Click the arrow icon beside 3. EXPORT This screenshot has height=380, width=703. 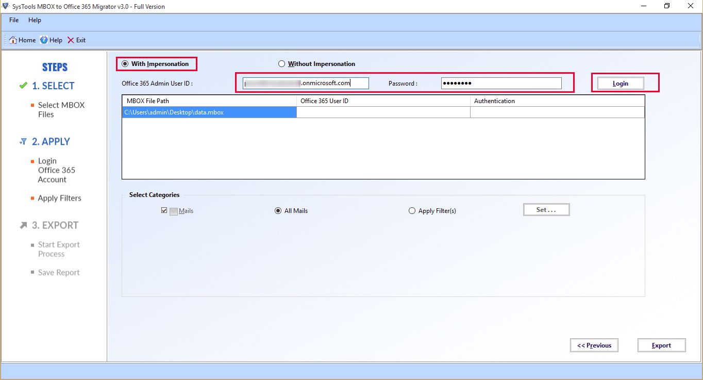tap(23, 225)
